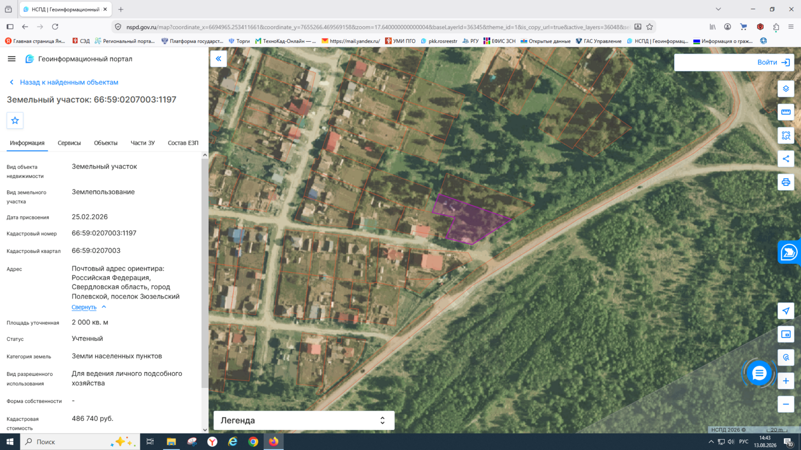The image size is (801, 450).
Task: Open Windows notification center
Action: pos(788,442)
